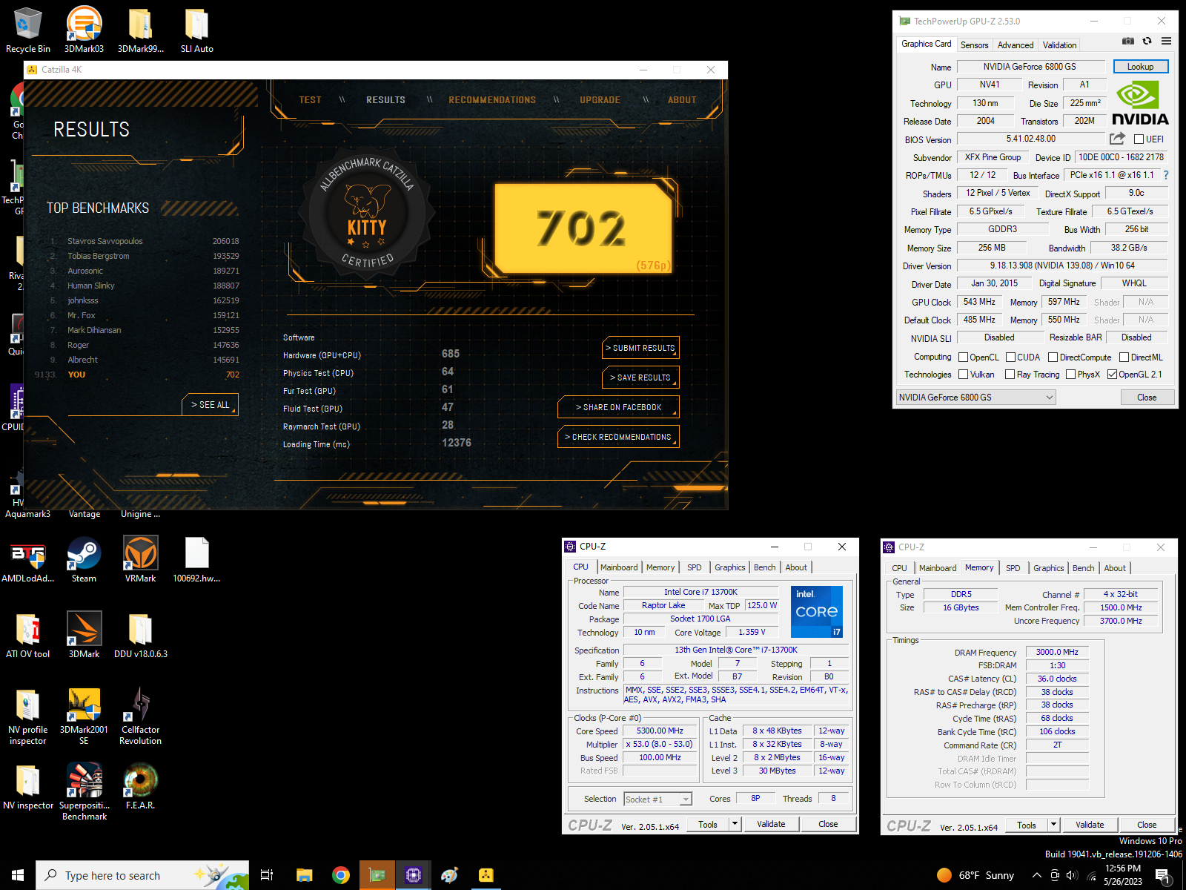Open the DDU v18.0.6.3 folder

point(140,636)
